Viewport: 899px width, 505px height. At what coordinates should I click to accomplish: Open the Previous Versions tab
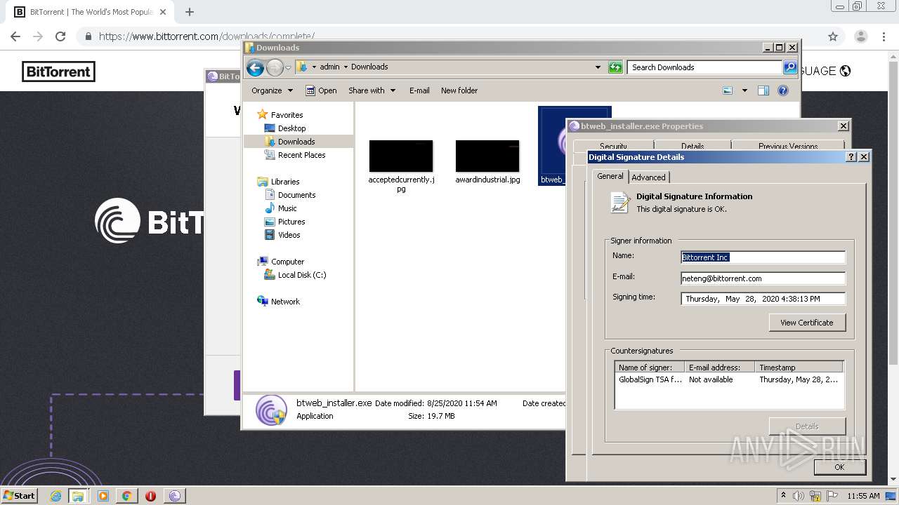pyautogui.click(x=788, y=146)
